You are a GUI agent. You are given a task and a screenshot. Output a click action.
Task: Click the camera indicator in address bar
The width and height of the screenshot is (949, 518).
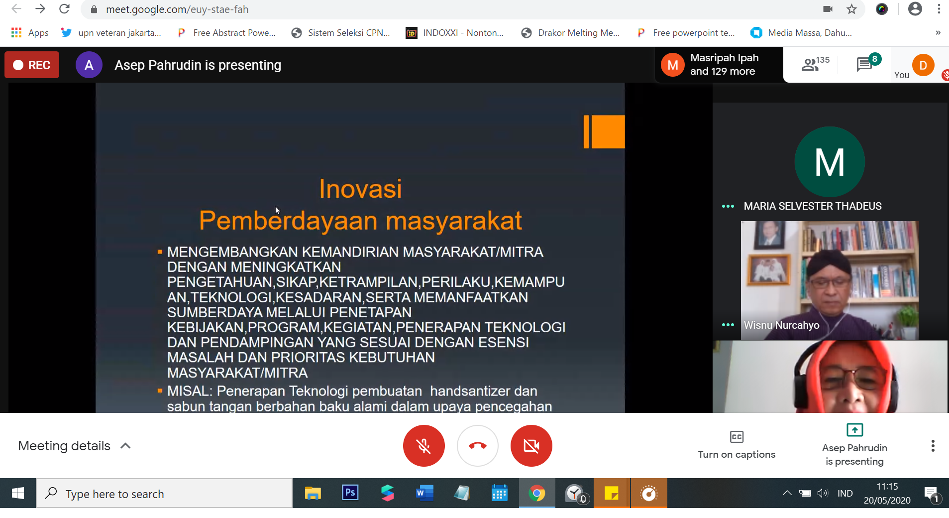(828, 9)
